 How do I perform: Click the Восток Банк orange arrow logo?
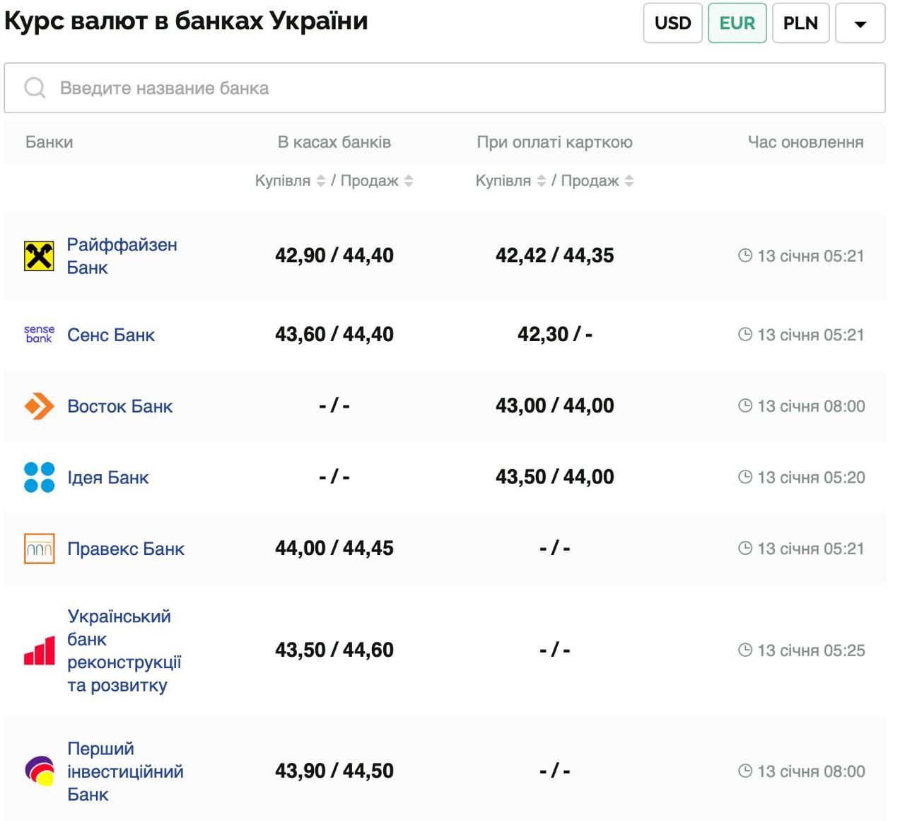click(x=39, y=406)
